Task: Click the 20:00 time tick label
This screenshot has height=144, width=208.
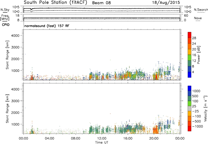Action: click(x=154, y=139)
